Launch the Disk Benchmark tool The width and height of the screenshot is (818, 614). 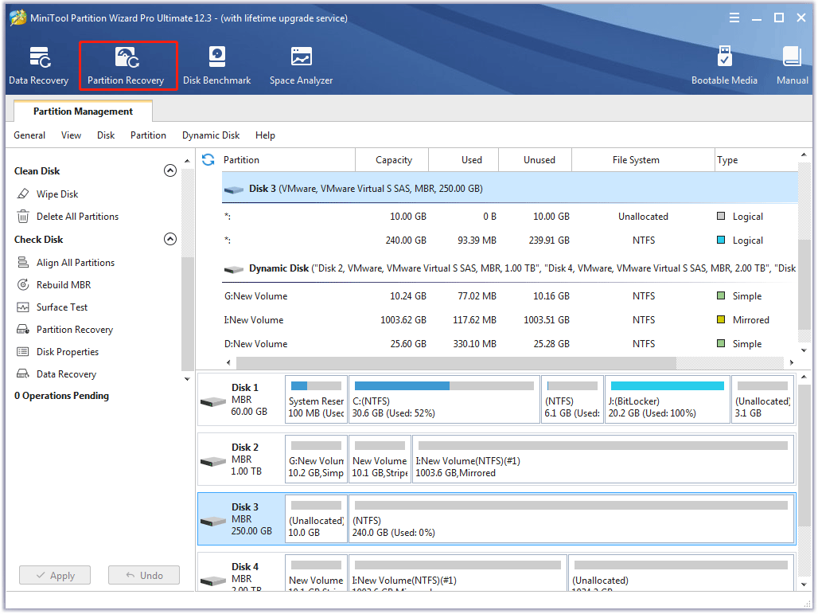click(216, 64)
